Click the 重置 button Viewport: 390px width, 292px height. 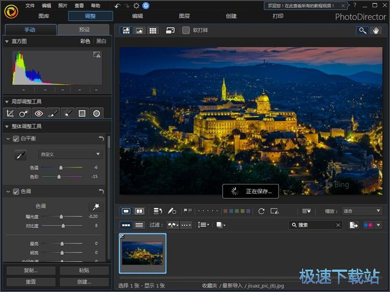click(x=31, y=282)
